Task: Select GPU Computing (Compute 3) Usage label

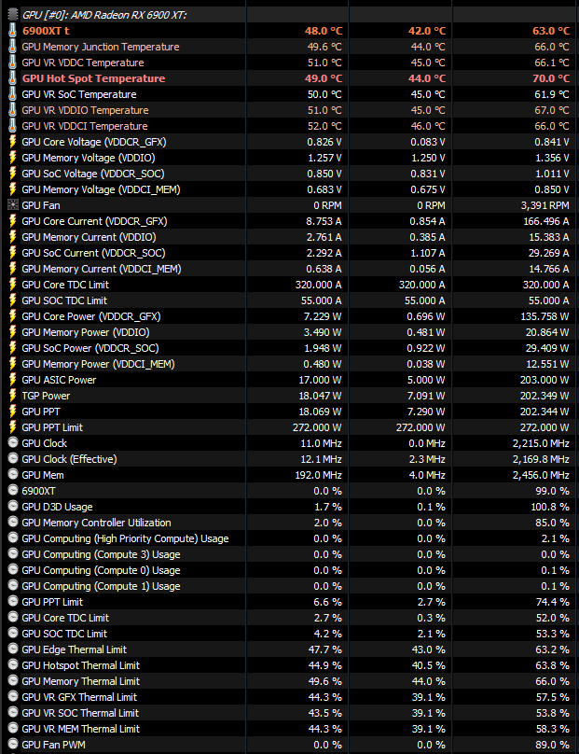Action: (x=101, y=554)
